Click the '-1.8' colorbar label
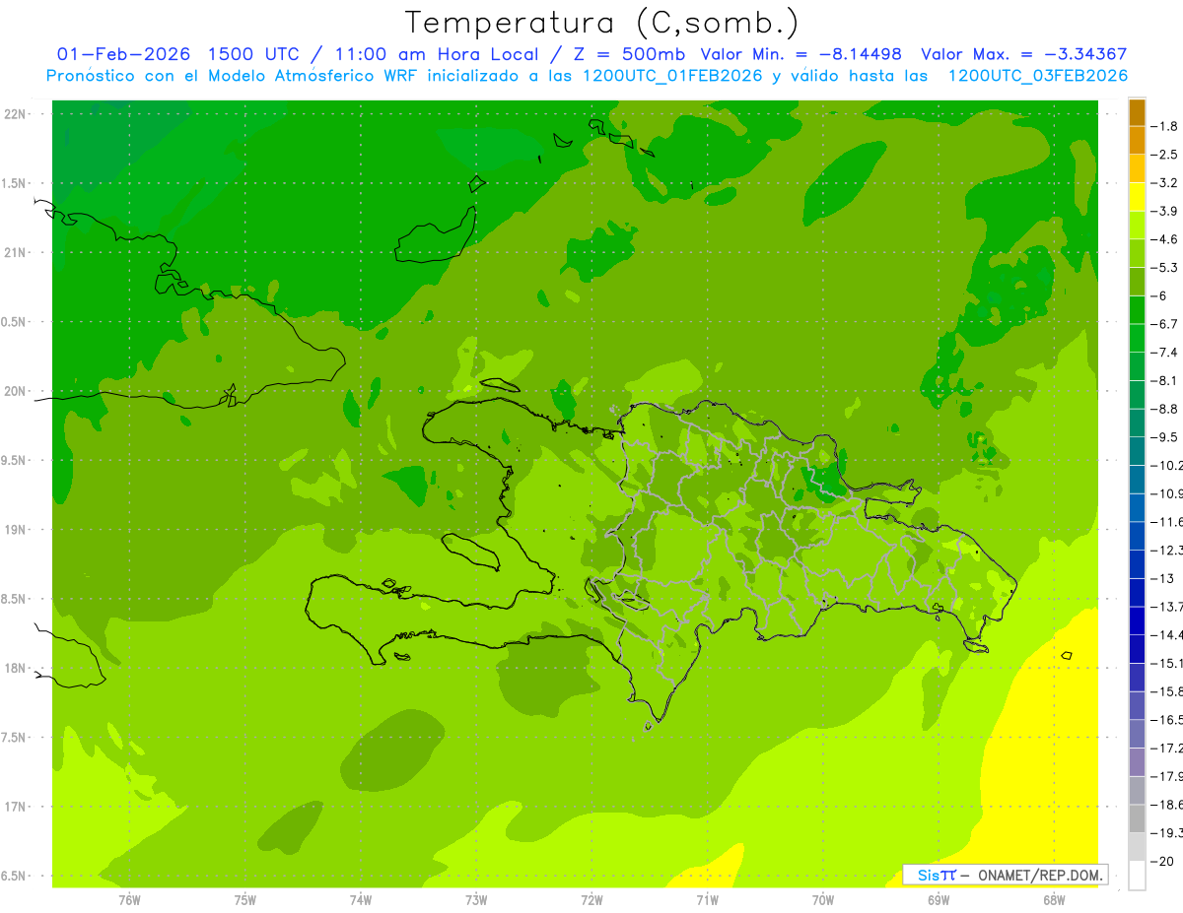The image size is (1183, 913). [1165, 126]
